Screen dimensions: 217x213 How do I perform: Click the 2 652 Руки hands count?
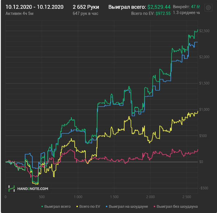tap(86, 7)
